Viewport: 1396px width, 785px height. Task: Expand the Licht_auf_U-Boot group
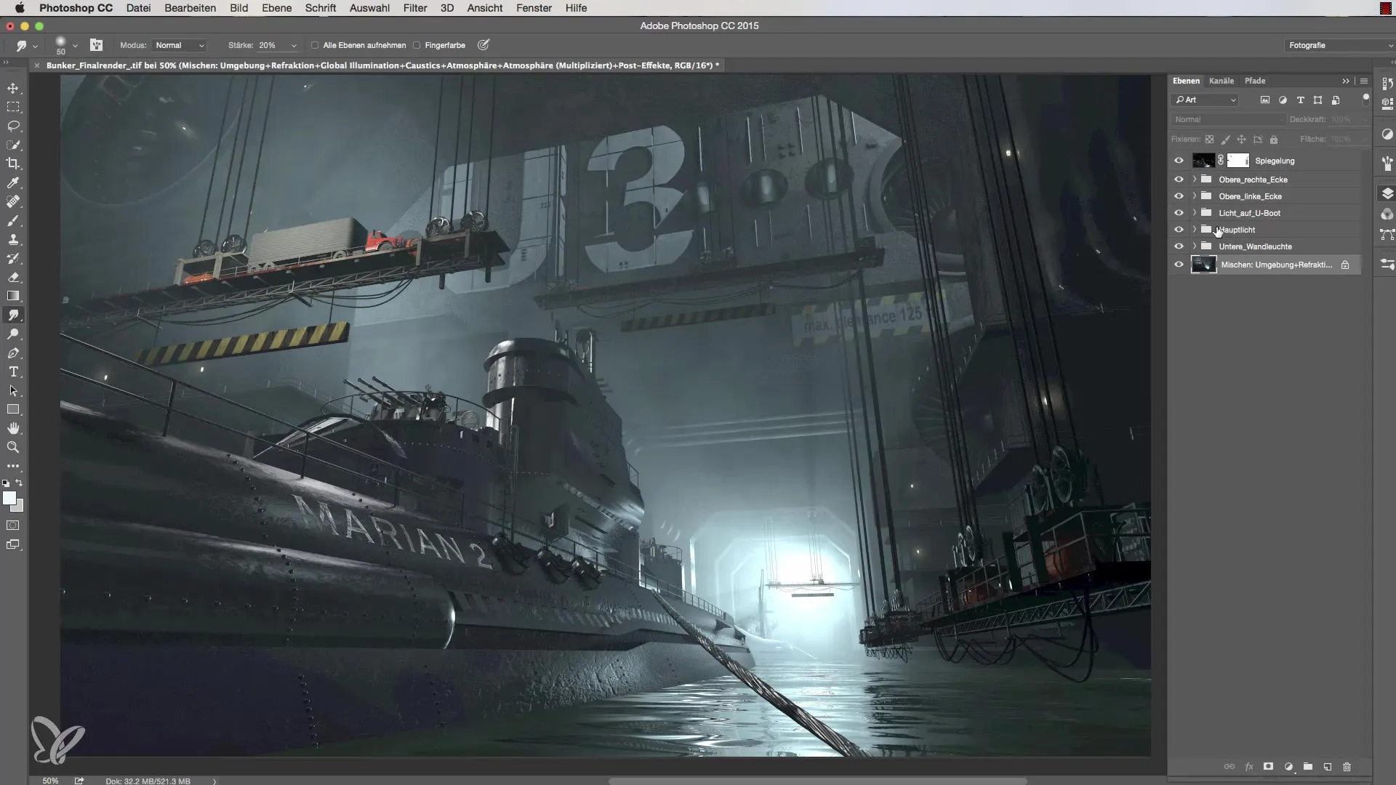[1194, 213]
